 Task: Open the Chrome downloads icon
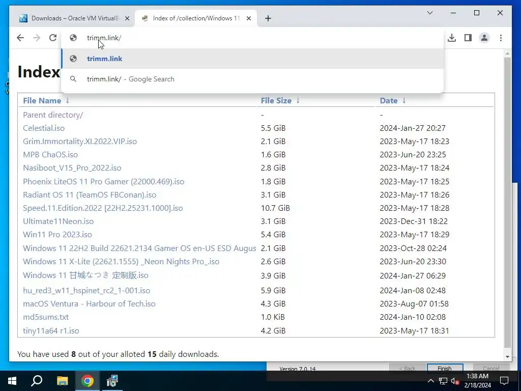tap(452, 38)
